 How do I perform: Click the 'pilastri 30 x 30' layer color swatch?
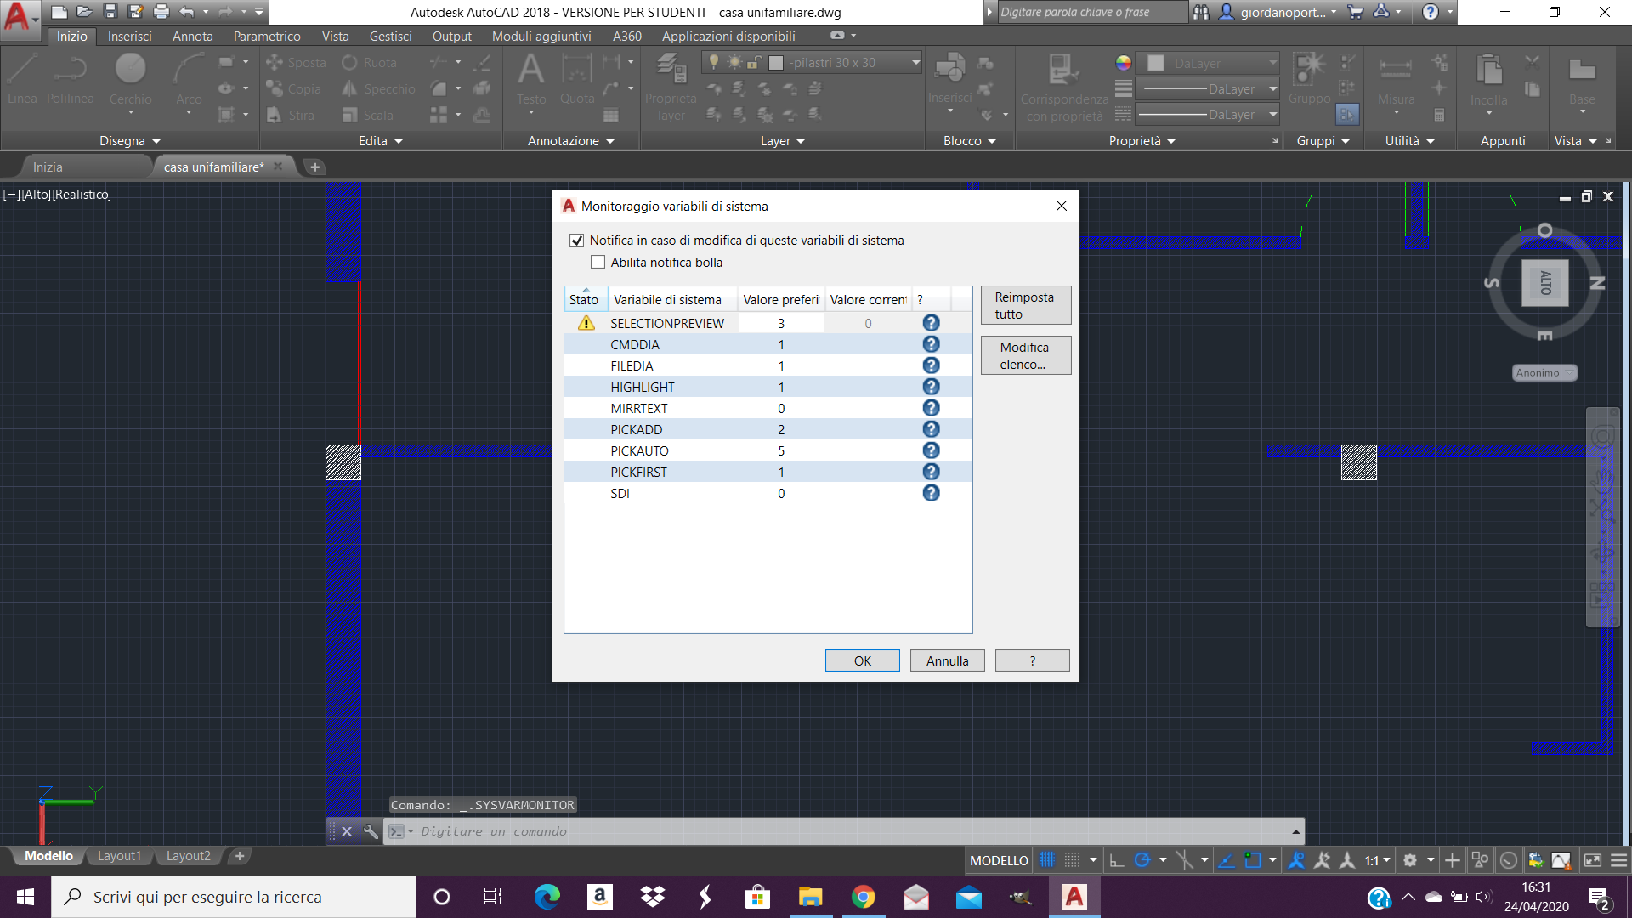click(775, 63)
